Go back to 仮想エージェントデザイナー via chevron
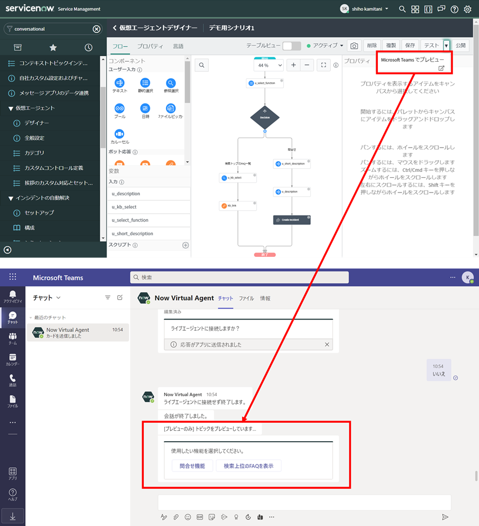Viewport: 479px width, 526px height. pyautogui.click(x=115, y=28)
